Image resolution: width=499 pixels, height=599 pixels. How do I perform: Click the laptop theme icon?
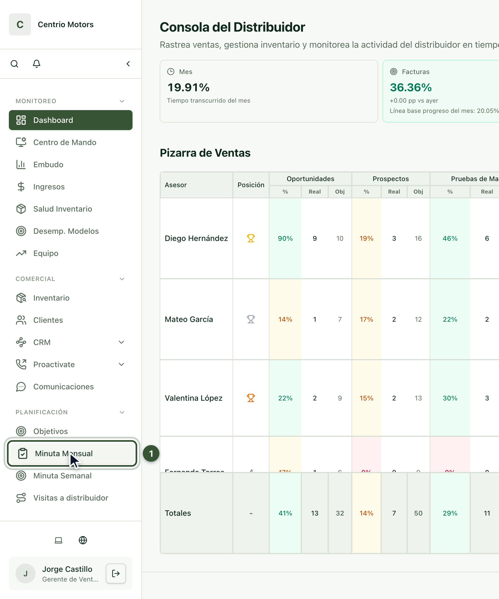coord(58,540)
